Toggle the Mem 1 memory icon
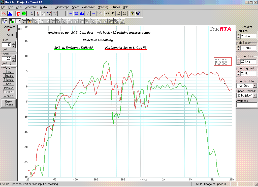258x187 pixels. [12, 21]
